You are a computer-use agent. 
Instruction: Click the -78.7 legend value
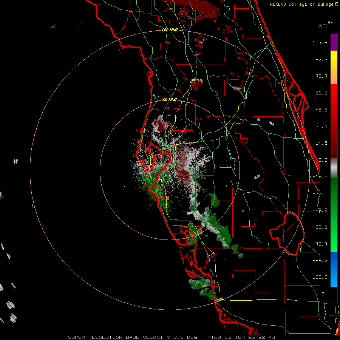pos(320,244)
